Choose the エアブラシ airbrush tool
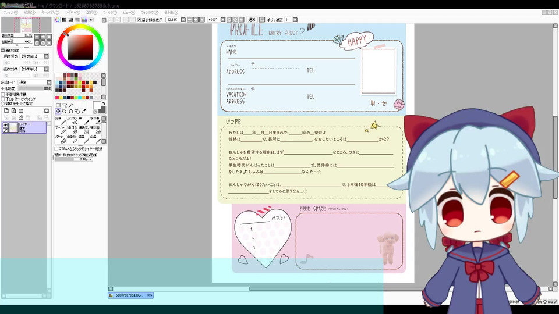This screenshot has height=314, width=559. coord(72,121)
